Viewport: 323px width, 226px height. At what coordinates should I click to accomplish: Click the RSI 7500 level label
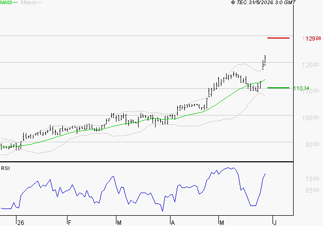tap(312, 179)
